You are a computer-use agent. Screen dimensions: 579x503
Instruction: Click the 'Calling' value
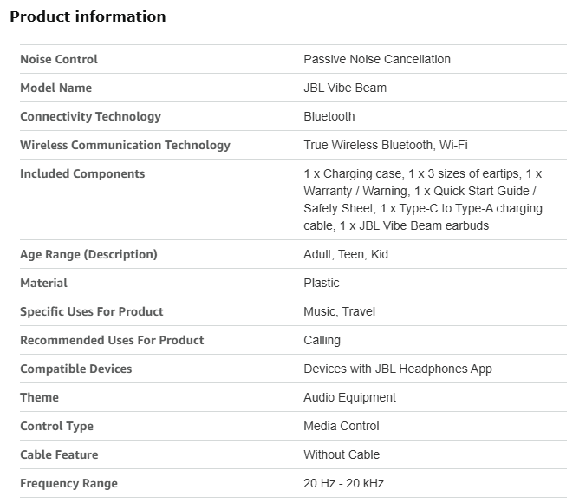(x=322, y=340)
